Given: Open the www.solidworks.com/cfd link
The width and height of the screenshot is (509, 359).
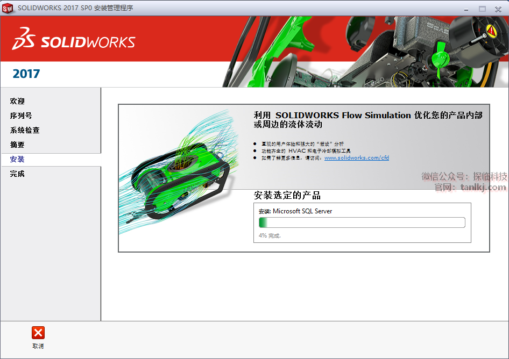Looking at the screenshot, I should pyautogui.click(x=356, y=158).
